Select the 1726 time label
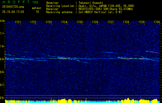The height and width of the screenshot is (103, 162). [x=95, y=22]
